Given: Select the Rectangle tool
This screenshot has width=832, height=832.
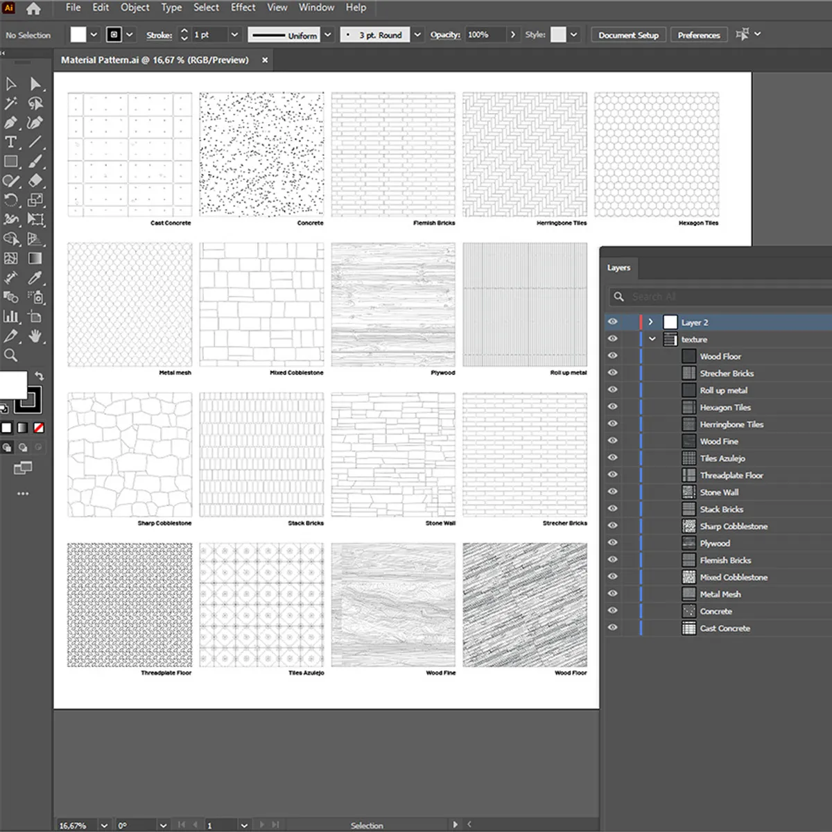Looking at the screenshot, I should pos(10,161).
